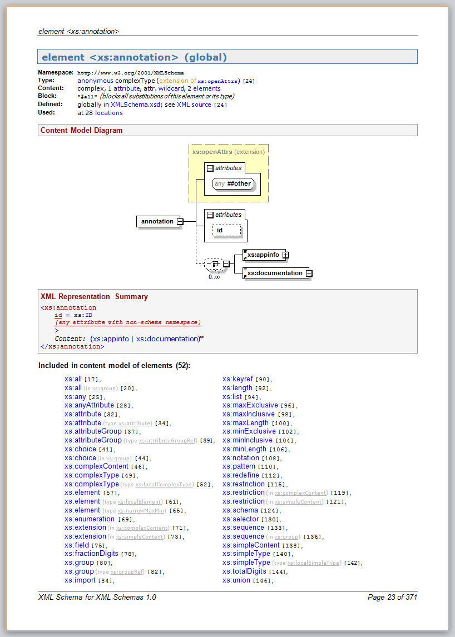Screen dimensions: 455x637
Task: Click the xs:documentation element node
Action: point(274,273)
